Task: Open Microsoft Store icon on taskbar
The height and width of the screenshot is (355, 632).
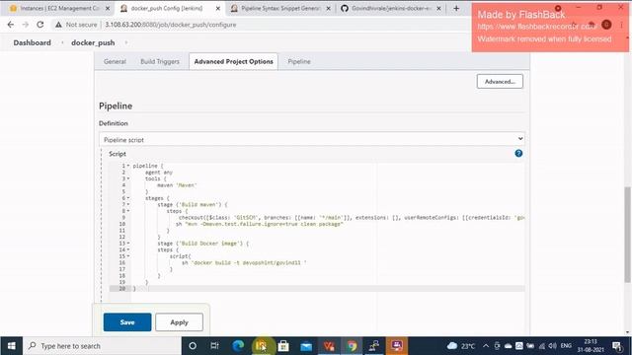Action: click(x=283, y=346)
